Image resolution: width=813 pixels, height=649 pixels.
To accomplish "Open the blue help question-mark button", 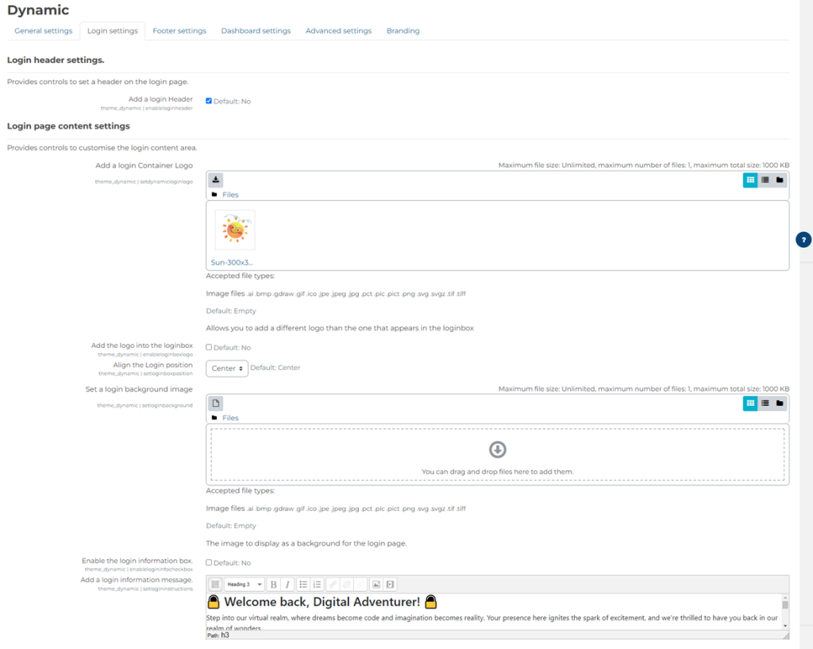I will (803, 240).
